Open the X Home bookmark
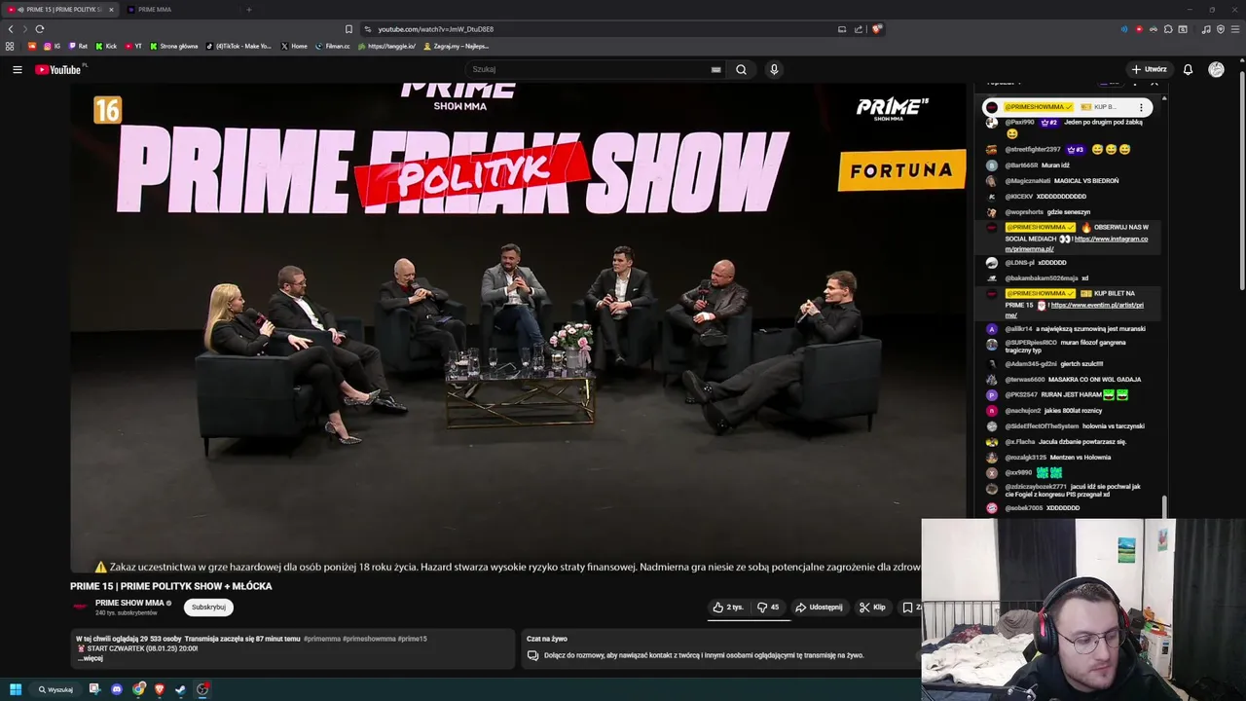The width and height of the screenshot is (1246, 701). 294,46
